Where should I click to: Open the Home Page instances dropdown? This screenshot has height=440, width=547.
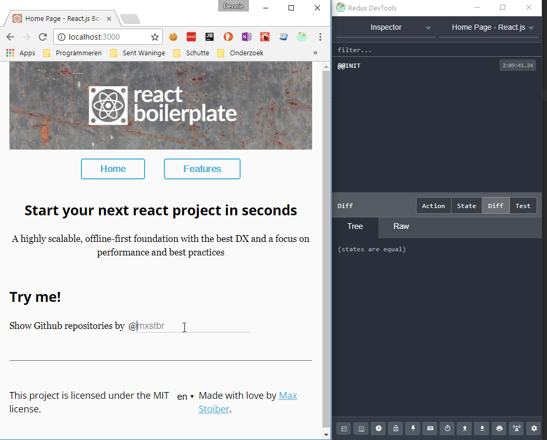tap(489, 27)
